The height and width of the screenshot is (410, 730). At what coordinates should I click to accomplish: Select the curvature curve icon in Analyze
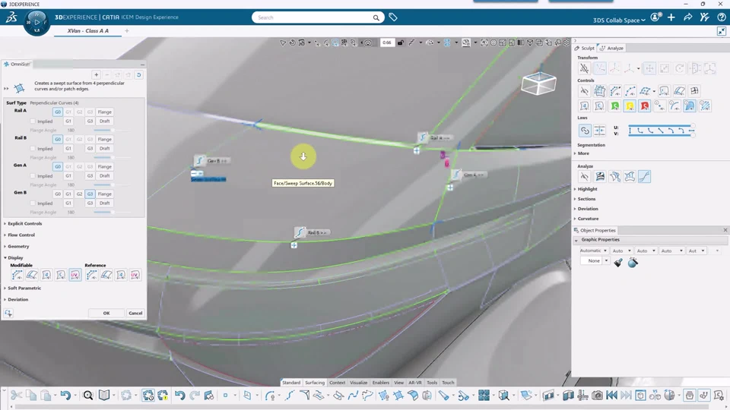pos(644,177)
